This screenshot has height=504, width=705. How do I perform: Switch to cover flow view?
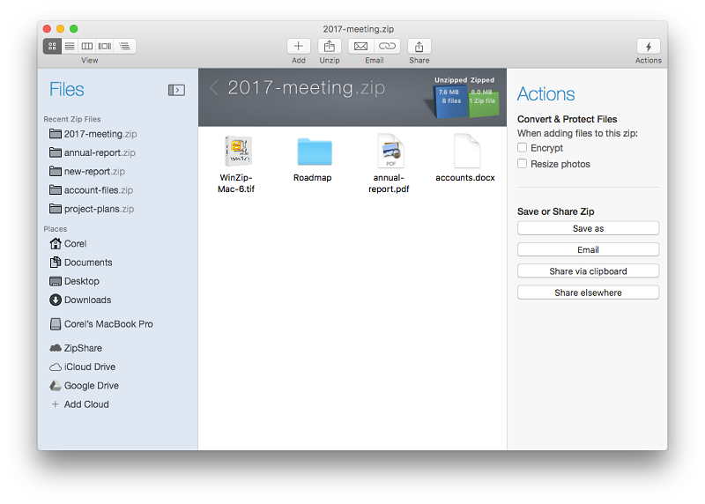point(105,46)
